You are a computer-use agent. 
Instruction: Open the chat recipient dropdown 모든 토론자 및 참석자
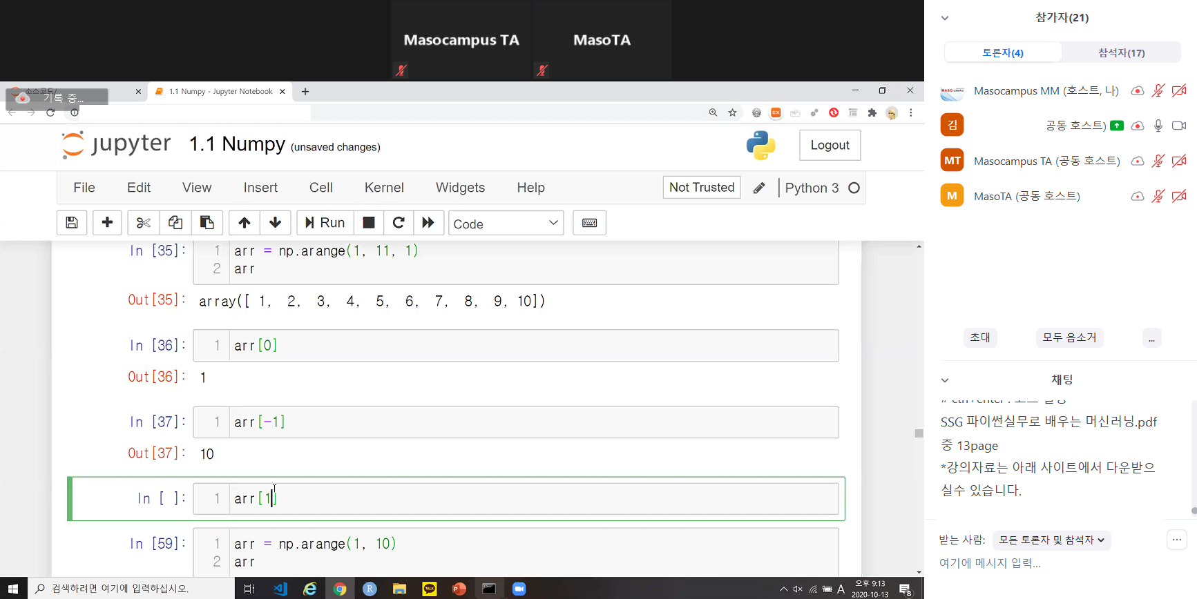[1051, 540]
